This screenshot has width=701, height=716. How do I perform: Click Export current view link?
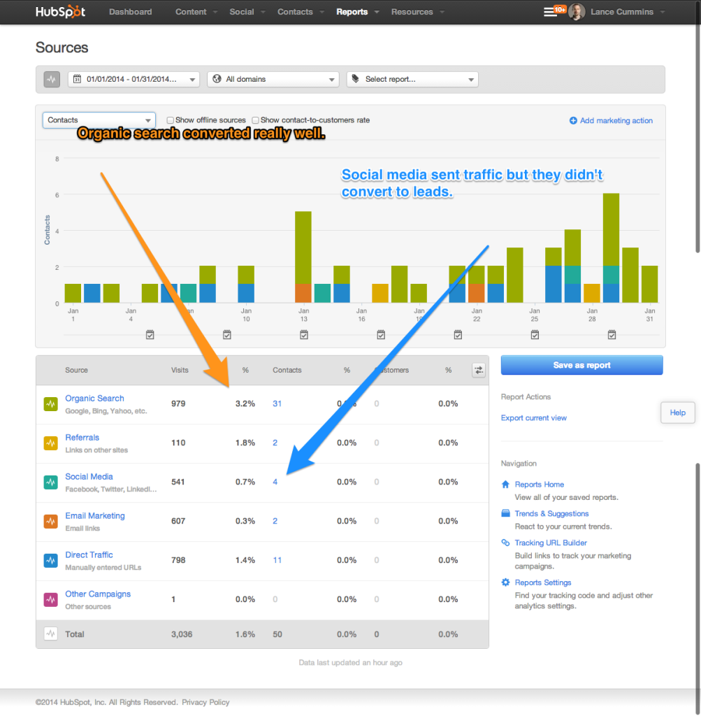(534, 418)
